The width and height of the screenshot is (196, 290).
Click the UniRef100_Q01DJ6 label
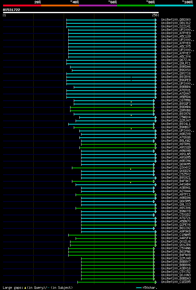click(x=176, y=242)
